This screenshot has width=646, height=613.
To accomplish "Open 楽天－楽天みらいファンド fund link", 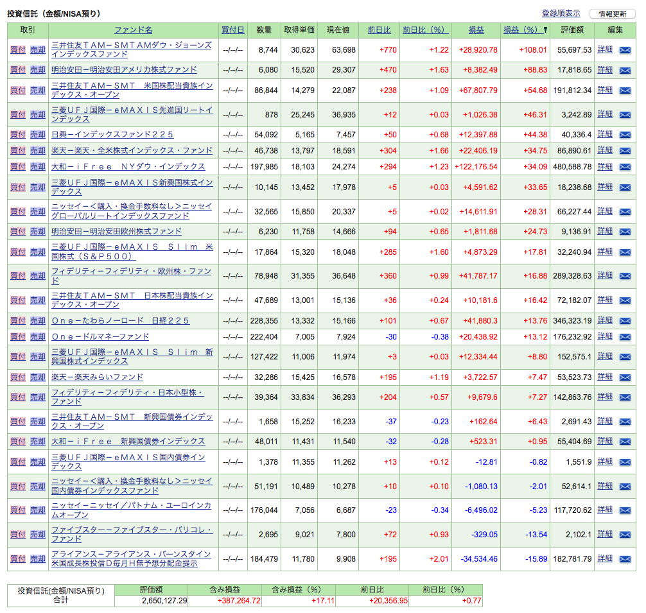I will [x=97, y=377].
